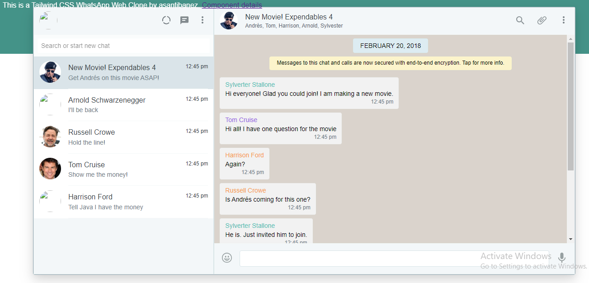The height and width of the screenshot is (283, 589).
Task: Open the emoji smiley picker
Action: (x=227, y=258)
